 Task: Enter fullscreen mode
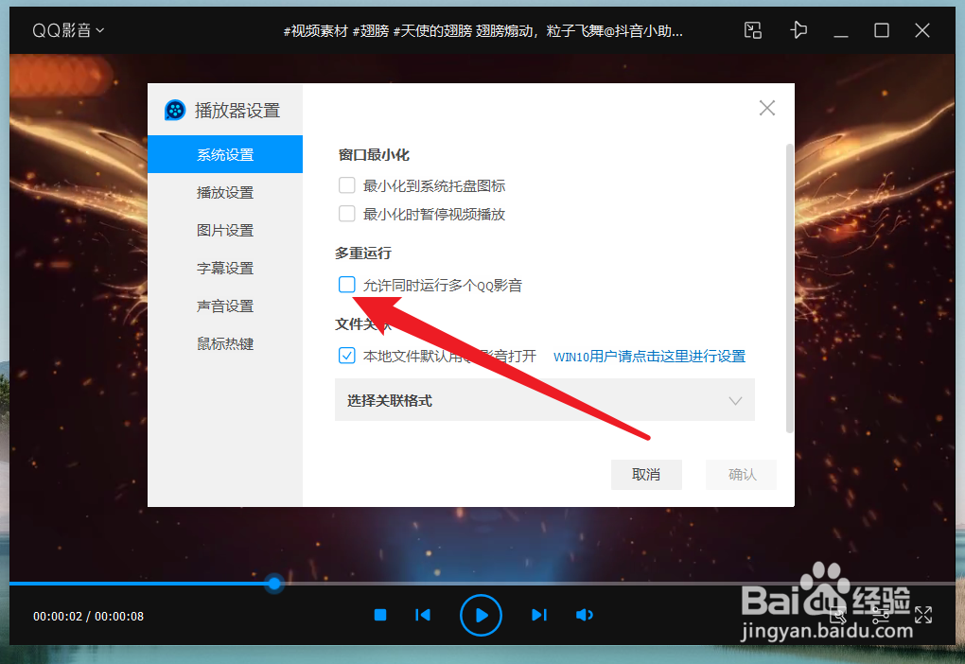923,615
